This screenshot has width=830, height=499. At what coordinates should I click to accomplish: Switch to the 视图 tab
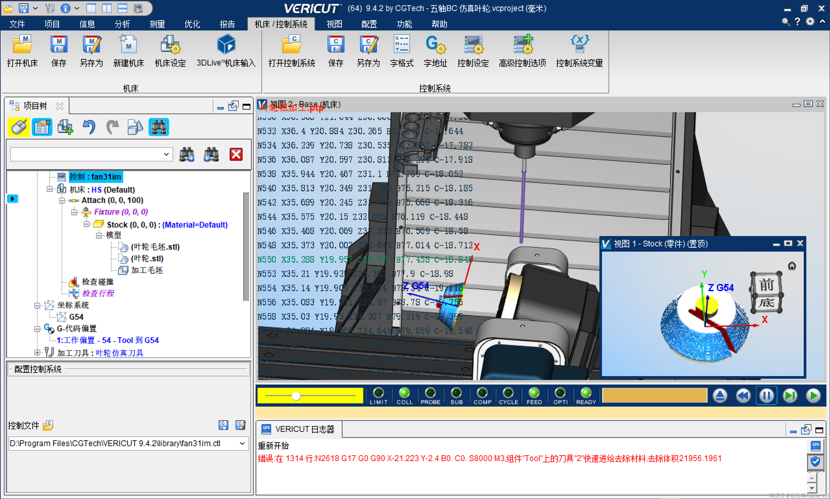[334, 24]
